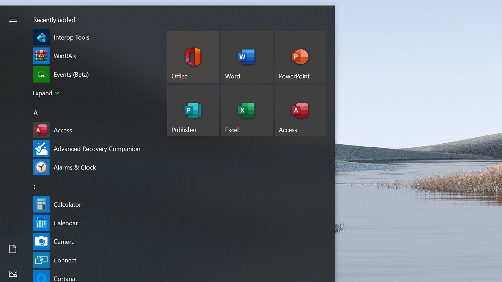
Task: Launch Word from pinned tiles
Action: point(247,57)
